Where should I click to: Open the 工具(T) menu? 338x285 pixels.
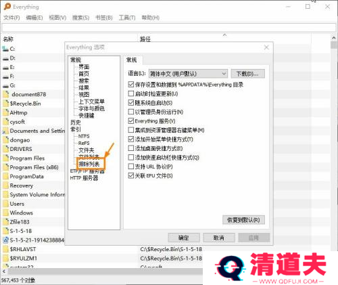(x=127, y=18)
